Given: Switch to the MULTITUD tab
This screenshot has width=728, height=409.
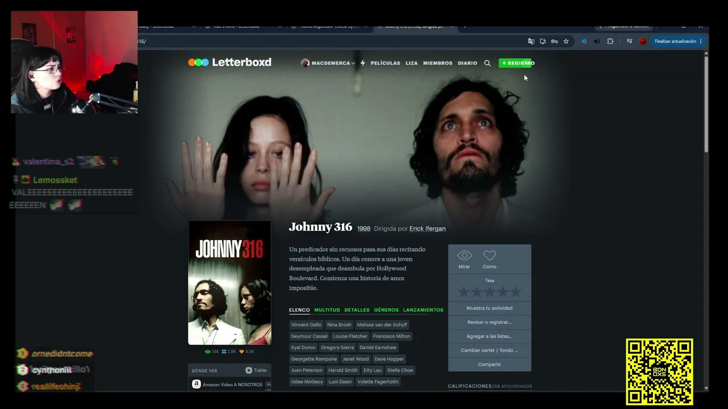Looking at the screenshot, I should point(327,310).
